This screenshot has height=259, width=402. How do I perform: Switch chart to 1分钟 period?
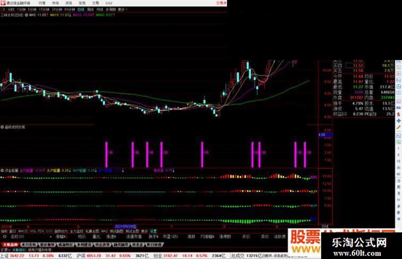click(21, 9)
